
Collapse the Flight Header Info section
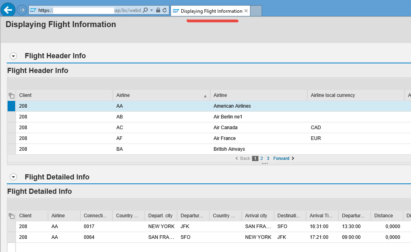[x=13, y=56]
